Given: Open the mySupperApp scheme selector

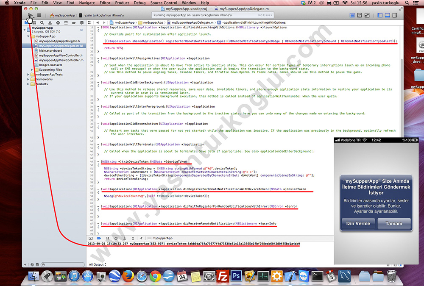Looking at the screenshot, I should 62,15.
